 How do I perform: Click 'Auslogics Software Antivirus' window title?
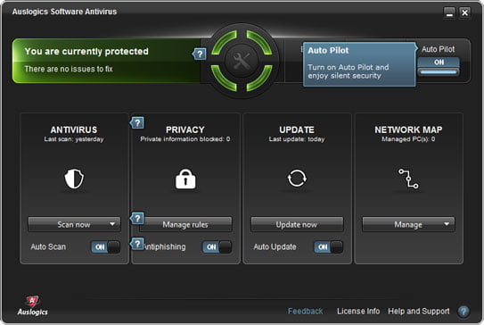(x=64, y=12)
